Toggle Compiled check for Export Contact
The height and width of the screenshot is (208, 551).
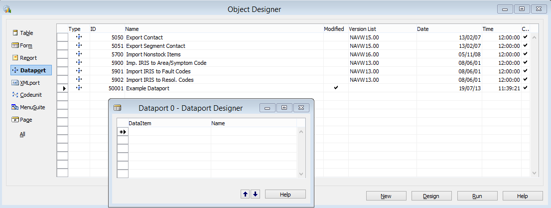click(526, 37)
